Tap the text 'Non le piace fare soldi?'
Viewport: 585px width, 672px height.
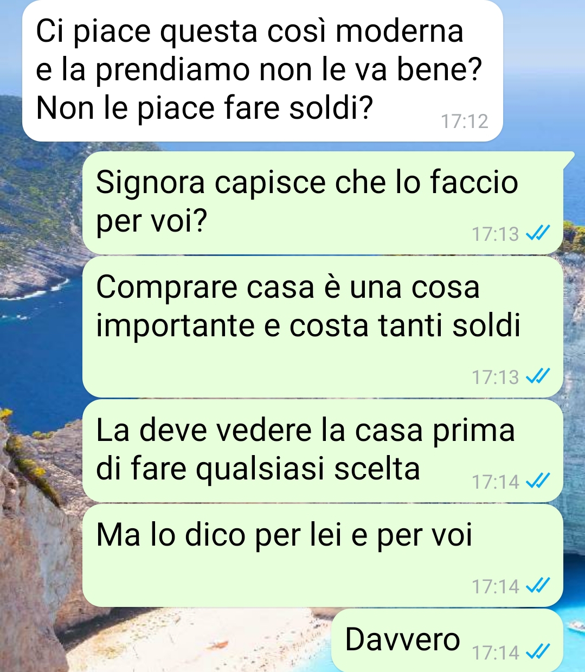click(x=204, y=108)
